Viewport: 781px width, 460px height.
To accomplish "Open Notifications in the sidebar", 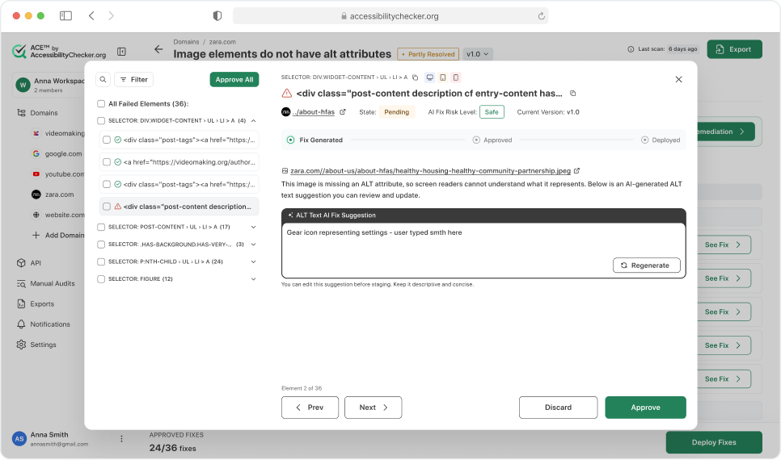I will click(44, 324).
